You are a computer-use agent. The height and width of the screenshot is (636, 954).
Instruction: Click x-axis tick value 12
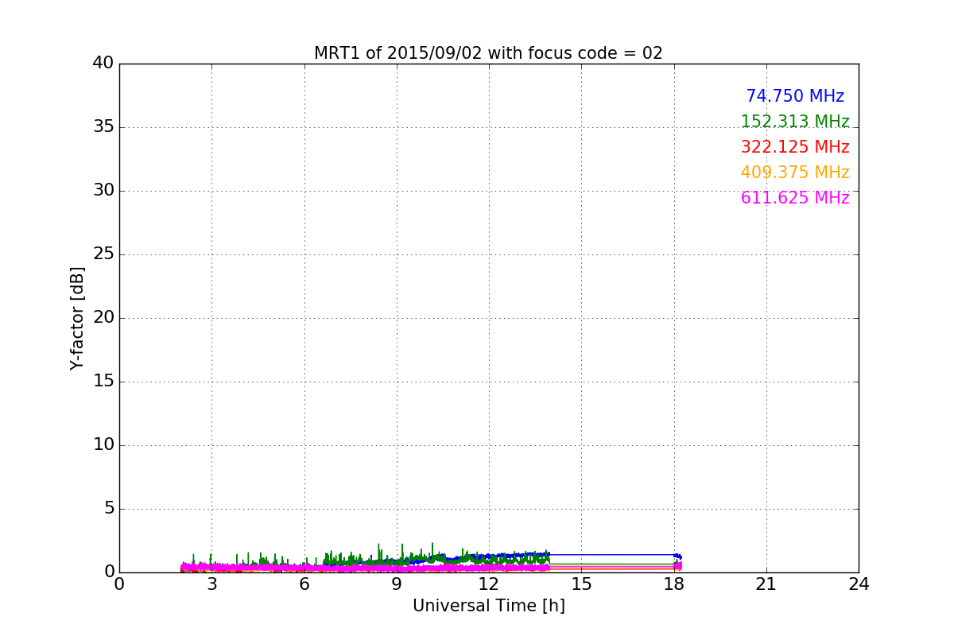(489, 584)
